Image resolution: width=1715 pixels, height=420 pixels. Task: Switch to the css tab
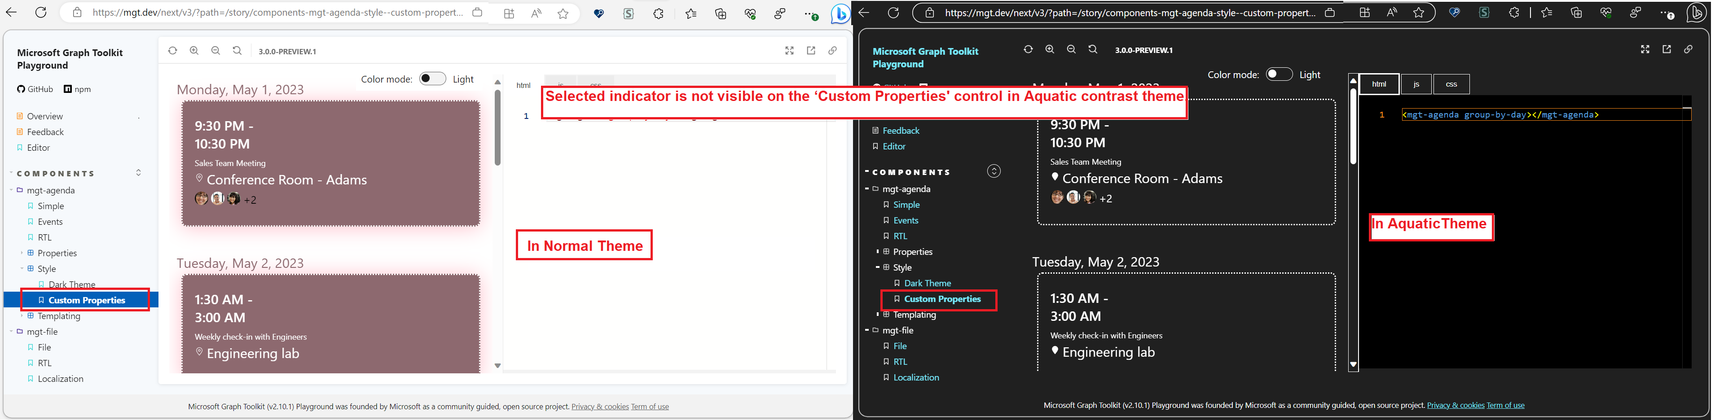click(x=1451, y=84)
